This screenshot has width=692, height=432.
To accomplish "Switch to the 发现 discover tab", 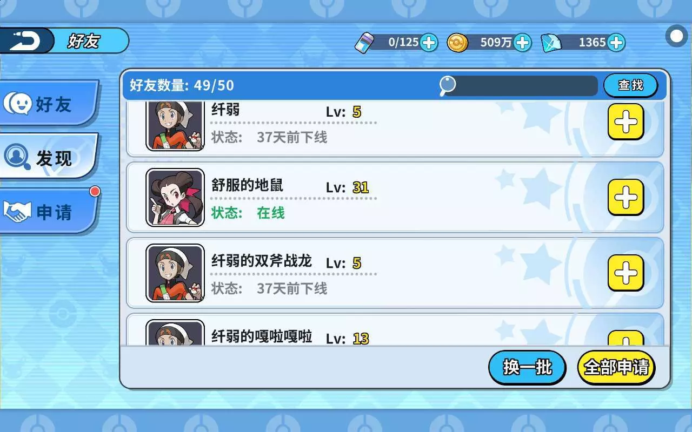I will [49, 157].
